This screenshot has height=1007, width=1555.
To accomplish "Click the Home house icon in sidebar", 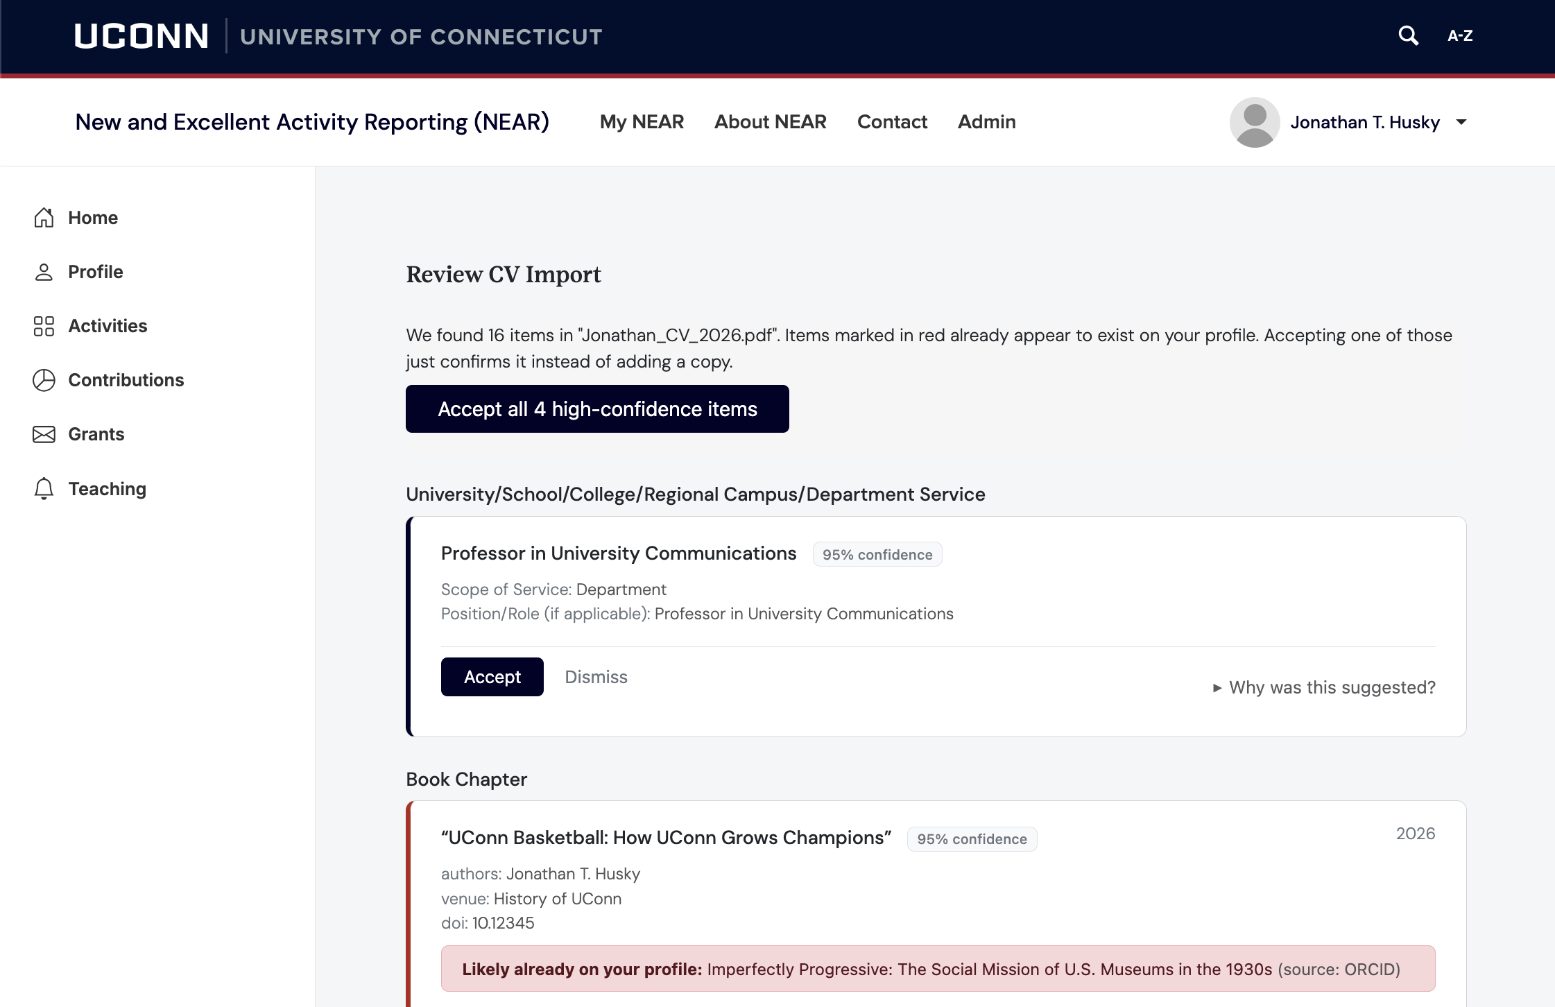I will point(44,218).
